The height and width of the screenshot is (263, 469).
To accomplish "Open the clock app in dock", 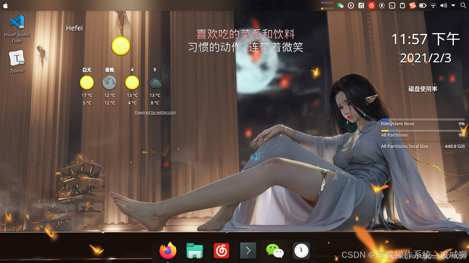I will [x=301, y=251].
